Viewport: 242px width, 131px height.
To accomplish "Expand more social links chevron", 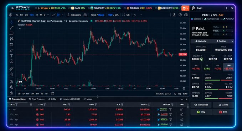I will coord(232,41).
